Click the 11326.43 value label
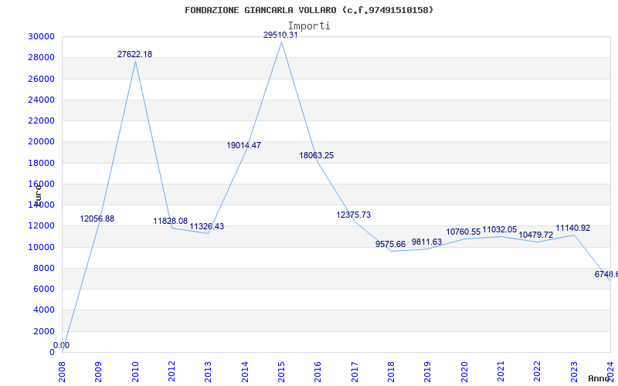This screenshot has height=386, width=618. 206,226
